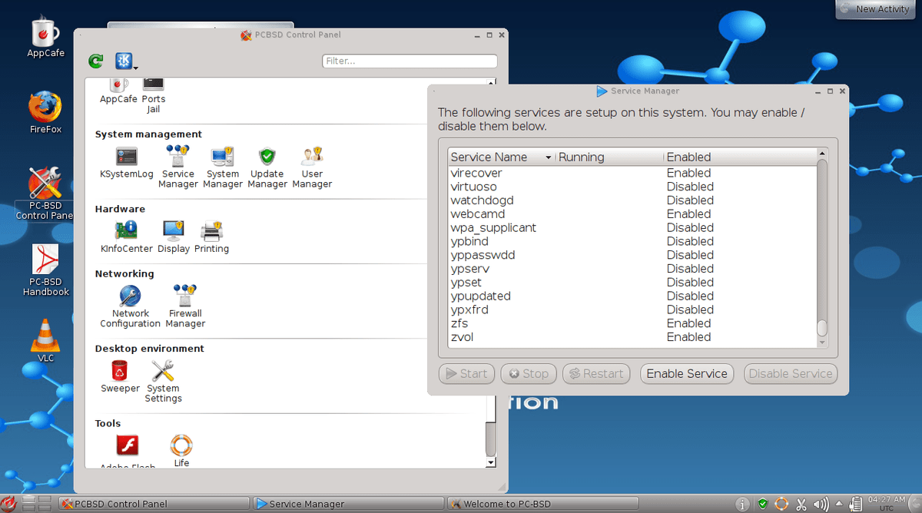922x513 pixels.
Task: Click the Filter search field
Action: pos(410,61)
